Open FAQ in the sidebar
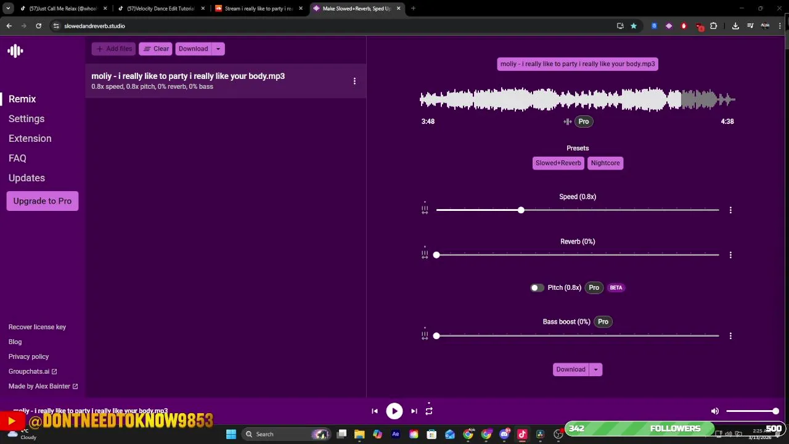The image size is (789, 444). (x=17, y=158)
